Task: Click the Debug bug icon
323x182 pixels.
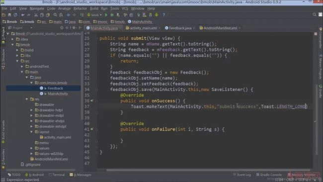Action: click(x=112, y=15)
